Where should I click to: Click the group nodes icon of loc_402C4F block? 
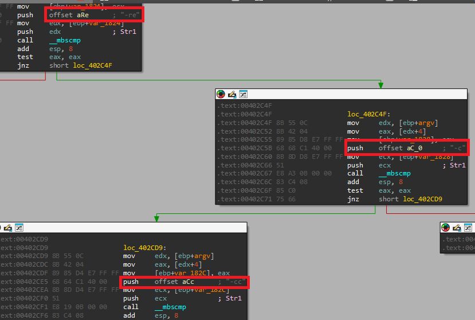click(243, 94)
